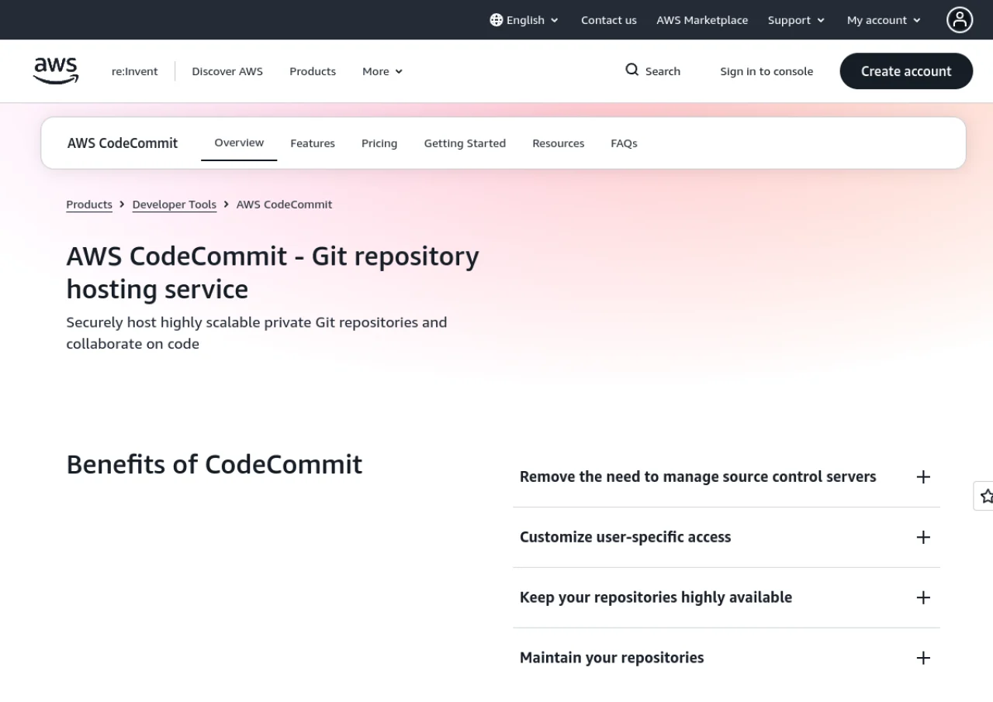The width and height of the screenshot is (993, 702).
Task: Expand the More navigation menu
Action: coord(382,71)
